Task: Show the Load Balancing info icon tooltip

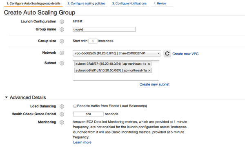Action: [62, 106]
